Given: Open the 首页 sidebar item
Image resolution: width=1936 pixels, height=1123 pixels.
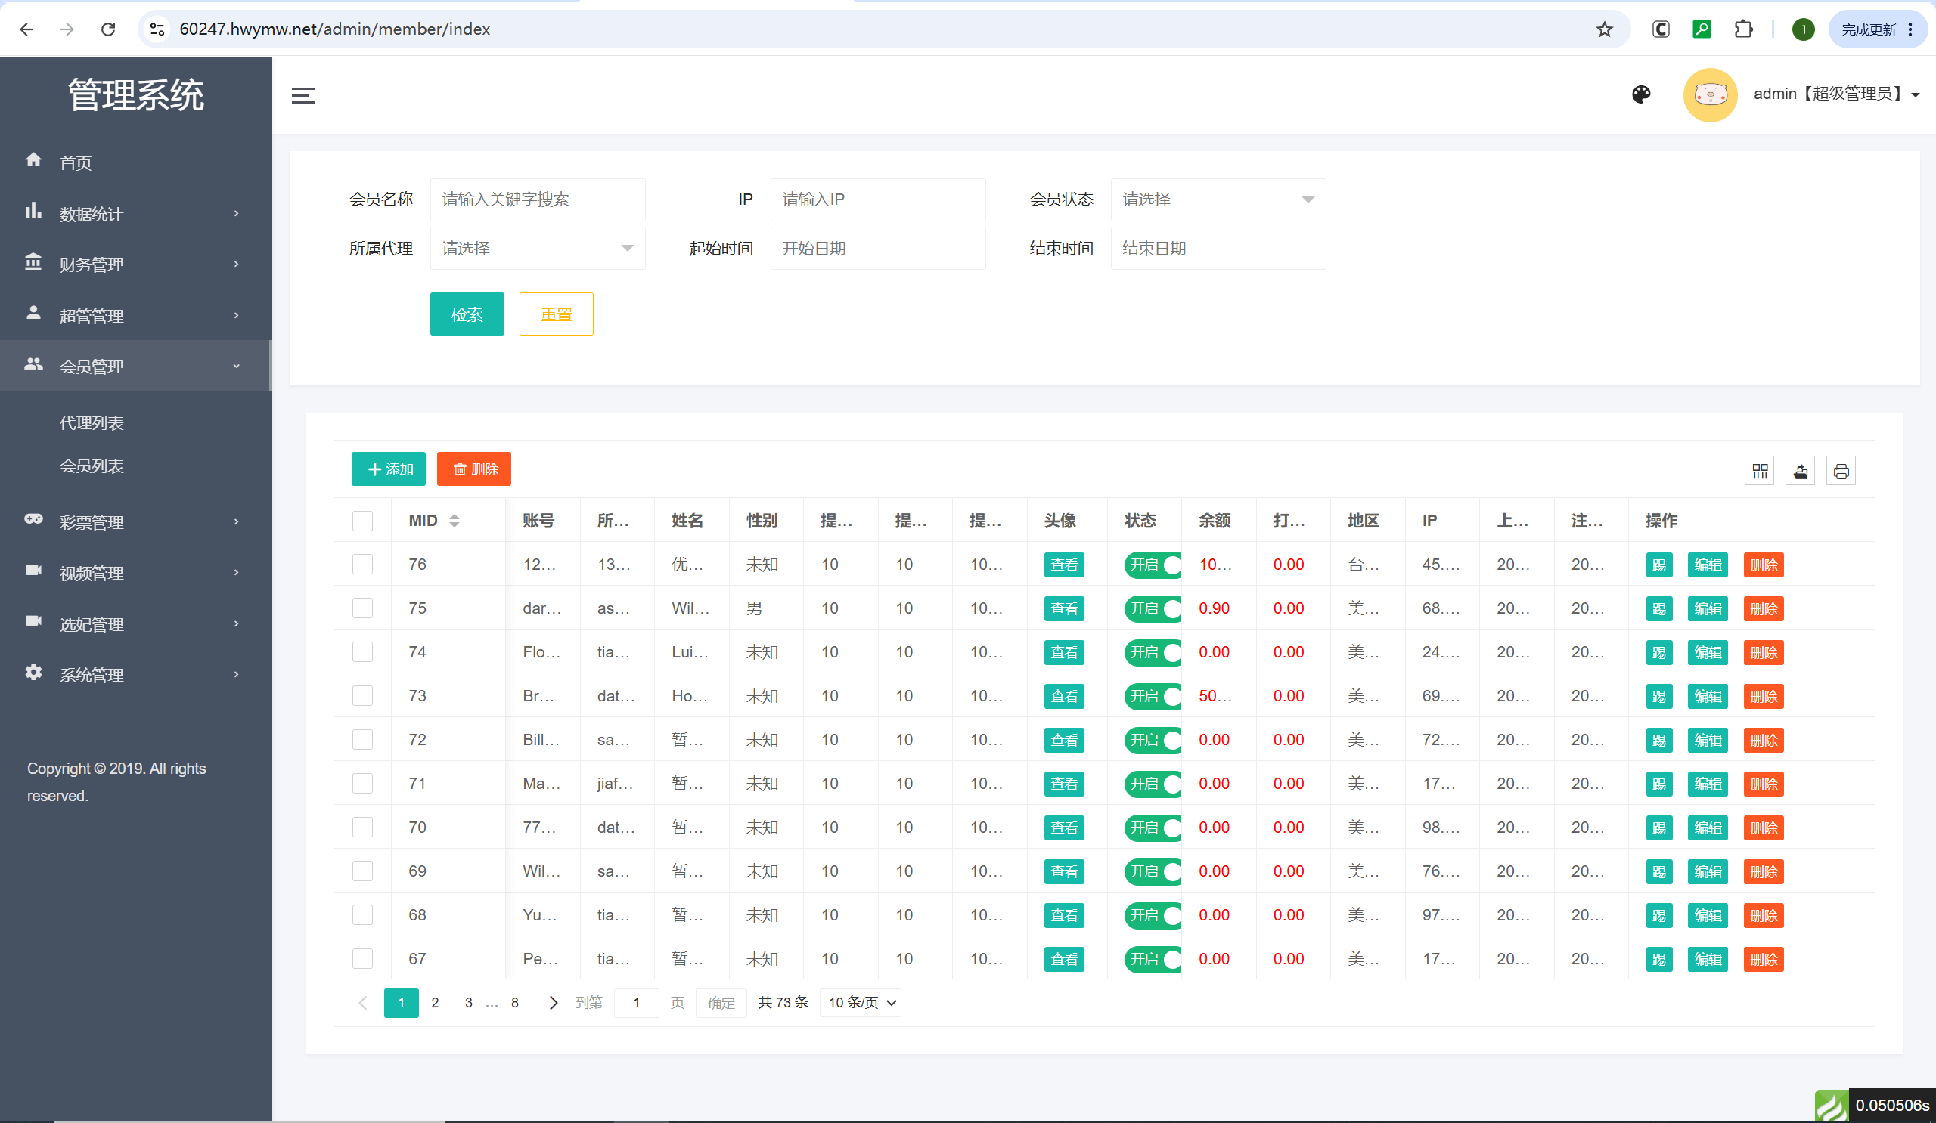Looking at the screenshot, I should pos(136,162).
